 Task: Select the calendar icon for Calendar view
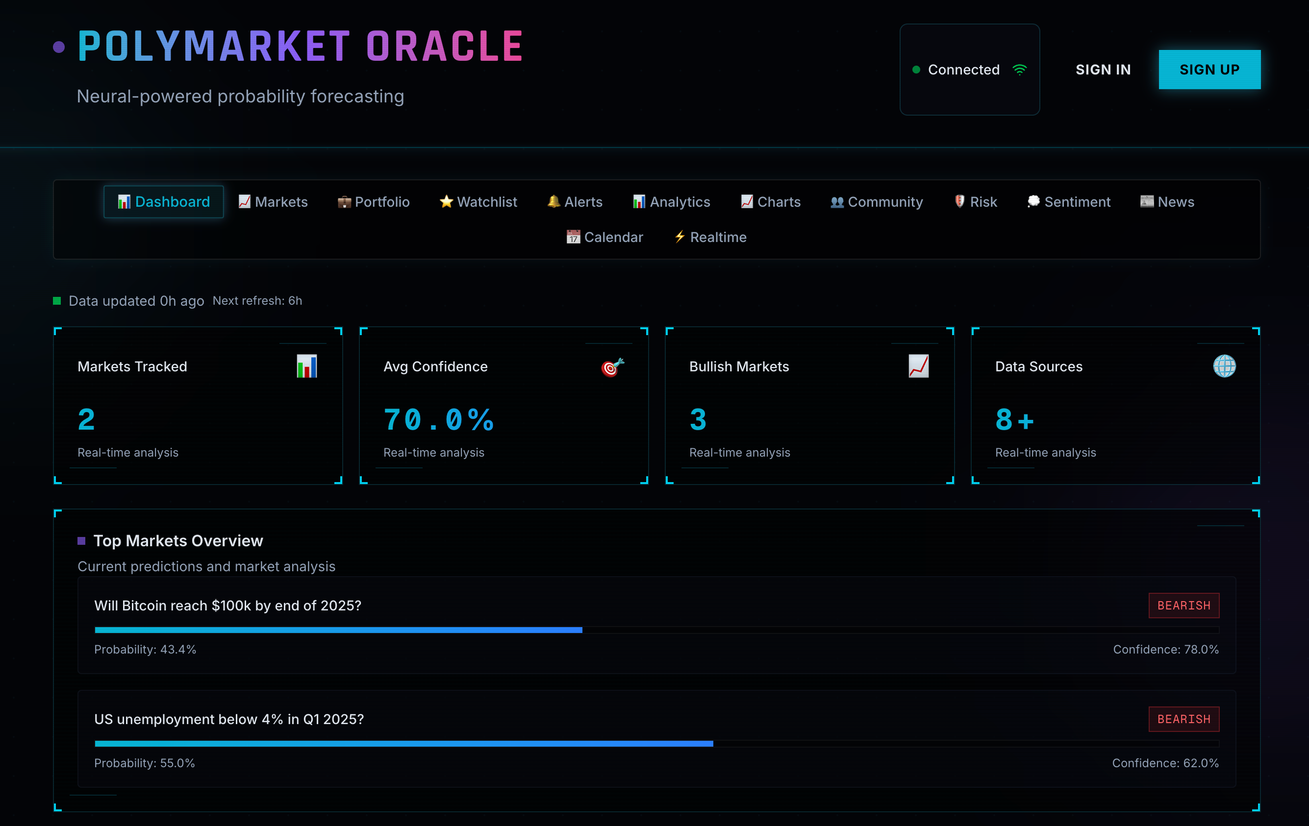(574, 237)
